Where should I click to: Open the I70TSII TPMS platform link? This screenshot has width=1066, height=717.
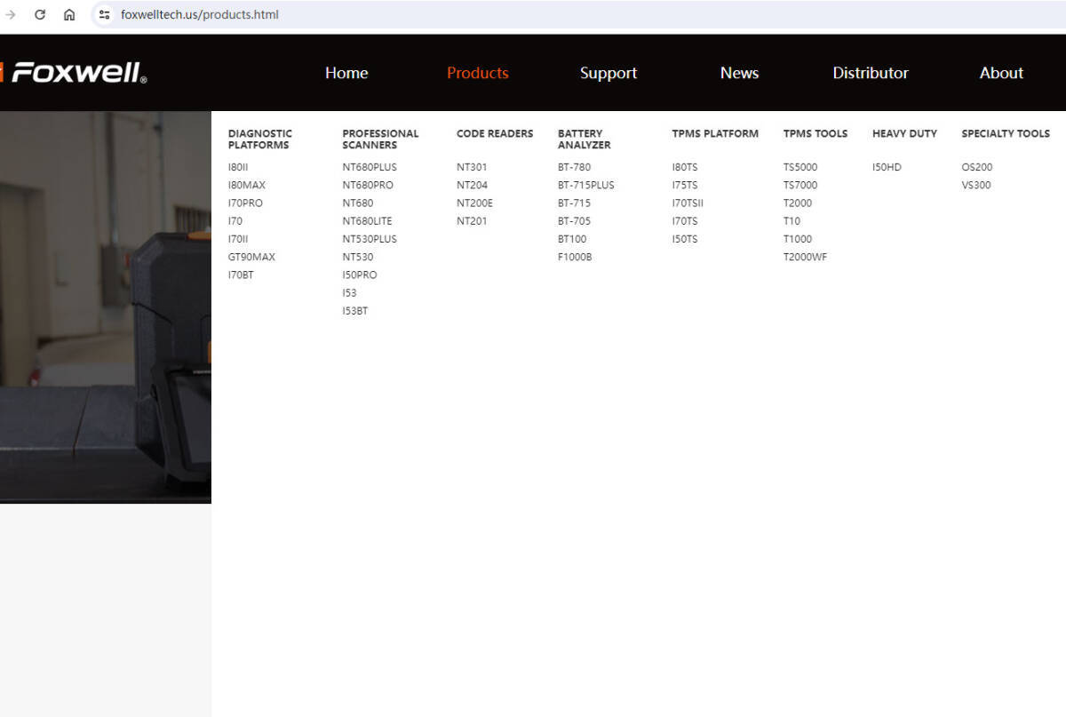[x=688, y=203]
